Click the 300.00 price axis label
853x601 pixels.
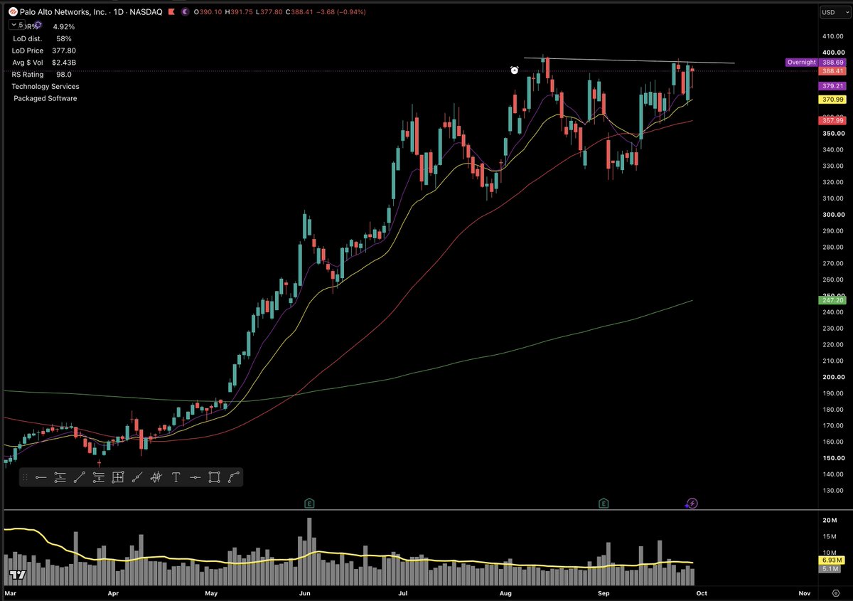point(832,215)
